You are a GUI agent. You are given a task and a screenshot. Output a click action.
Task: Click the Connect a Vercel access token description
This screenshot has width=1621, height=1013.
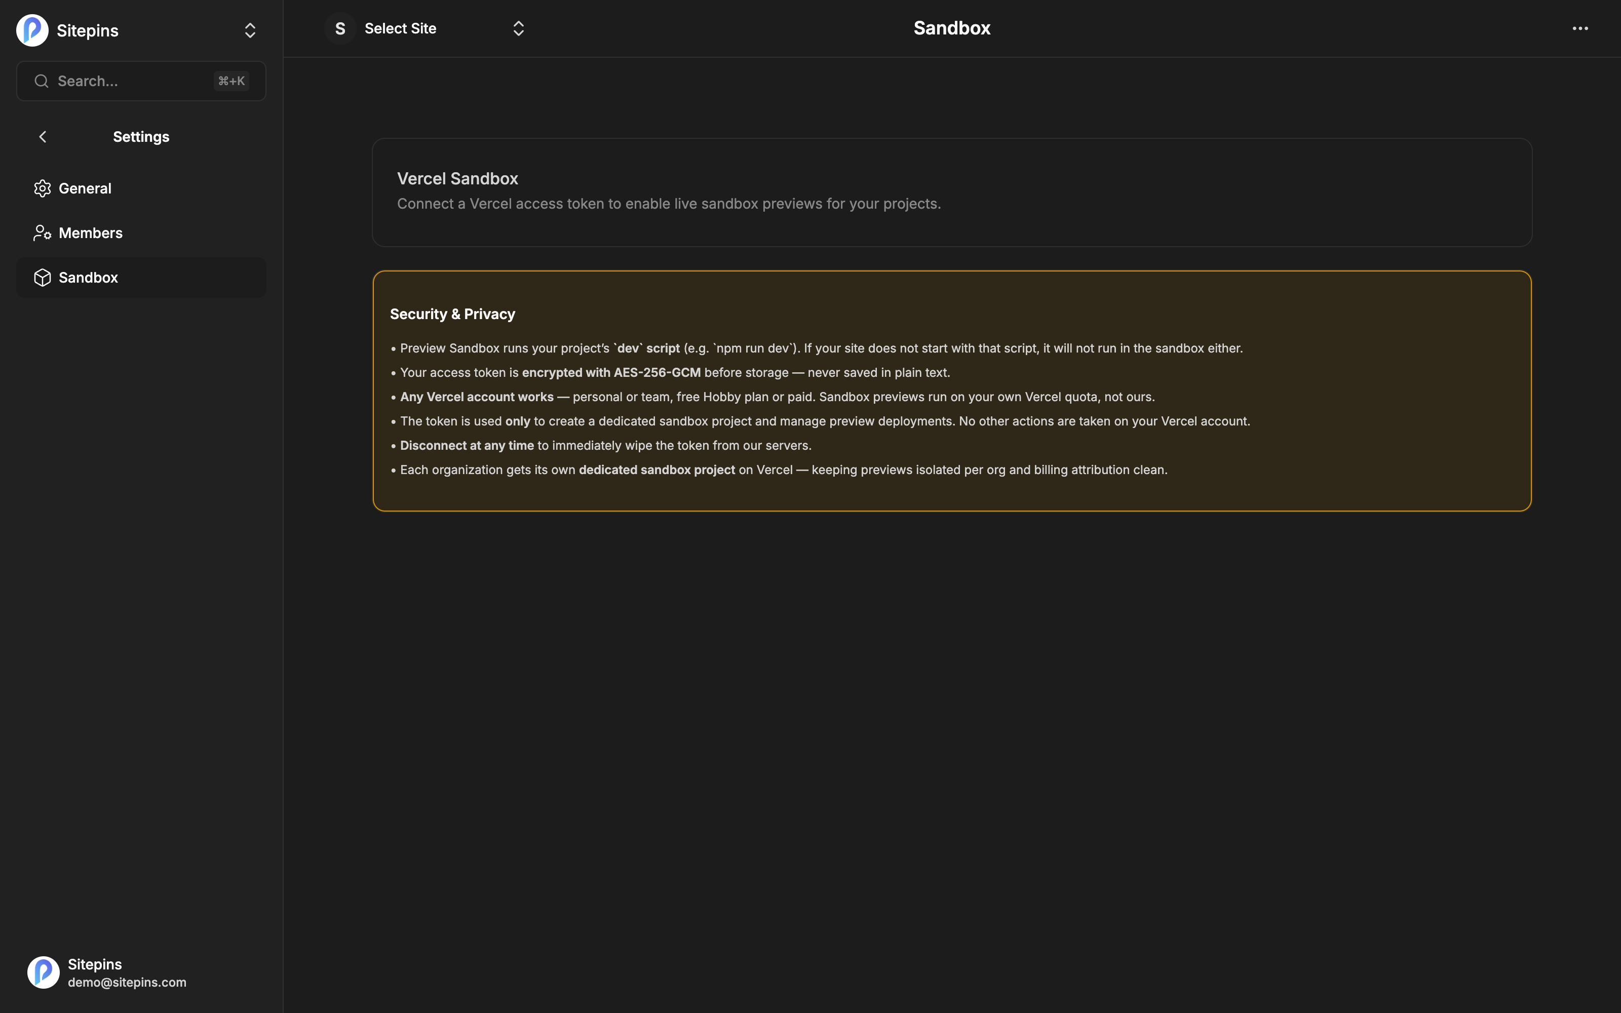pyautogui.click(x=669, y=204)
